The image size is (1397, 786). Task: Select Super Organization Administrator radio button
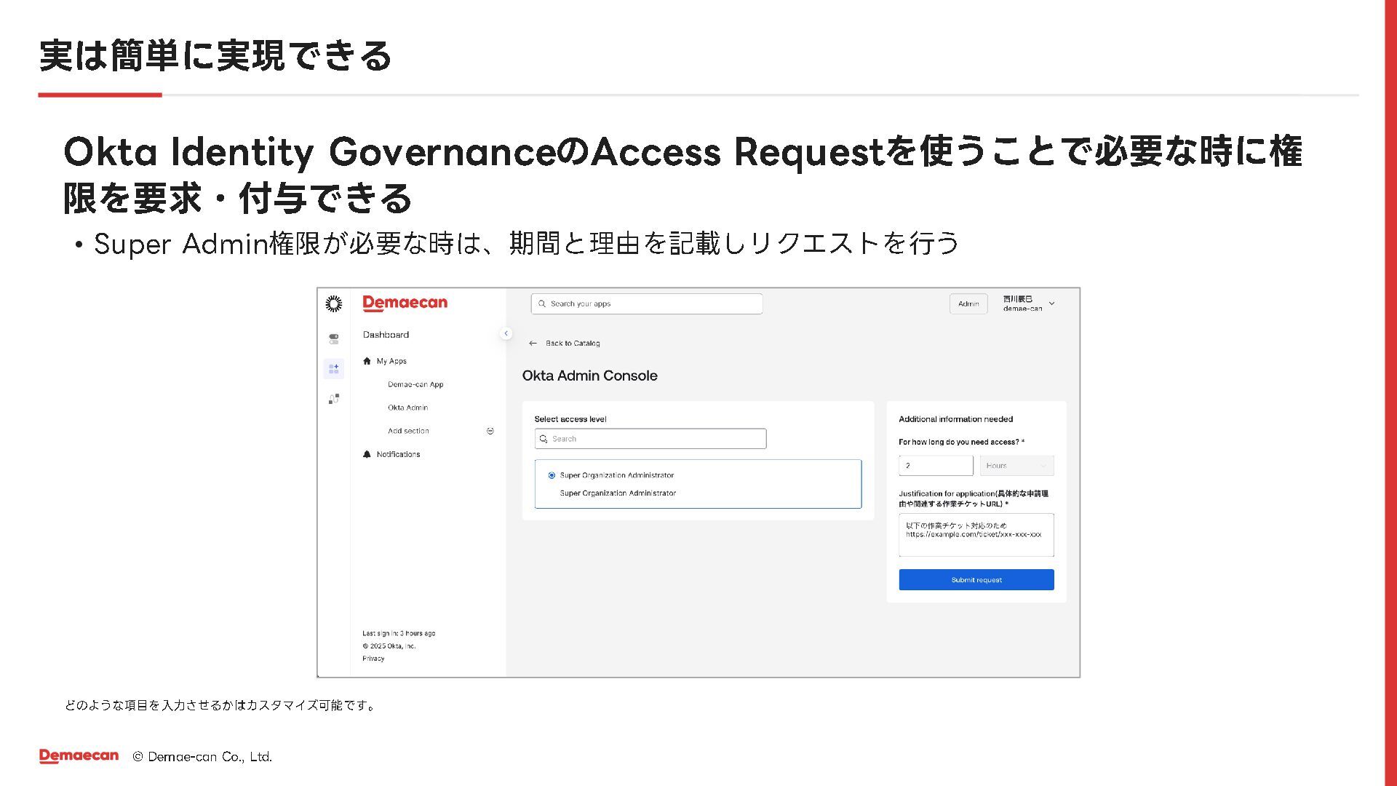tap(552, 475)
